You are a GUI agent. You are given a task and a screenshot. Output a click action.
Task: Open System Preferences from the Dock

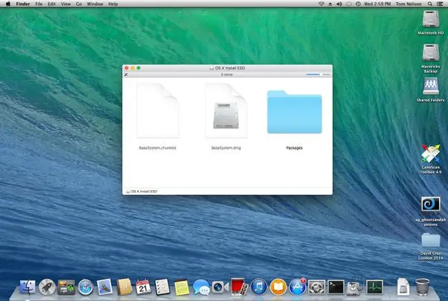[x=316, y=287]
